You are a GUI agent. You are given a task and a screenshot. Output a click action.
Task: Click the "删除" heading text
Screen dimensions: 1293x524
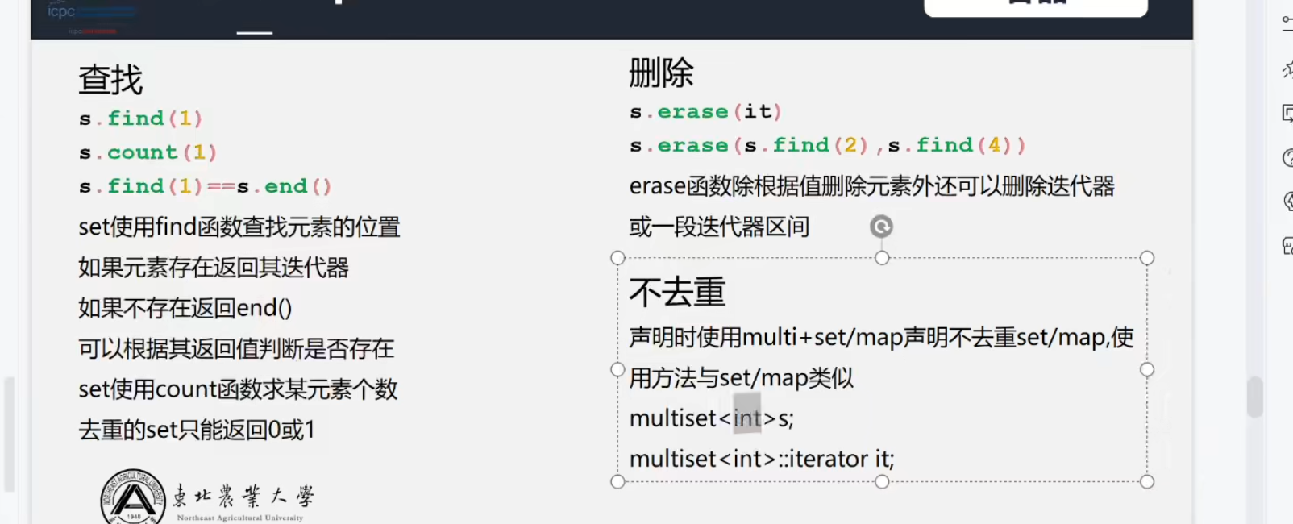[661, 73]
